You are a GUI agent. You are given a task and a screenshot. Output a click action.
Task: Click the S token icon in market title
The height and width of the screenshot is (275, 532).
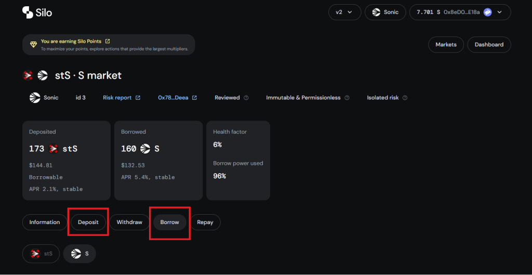[43, 75]
